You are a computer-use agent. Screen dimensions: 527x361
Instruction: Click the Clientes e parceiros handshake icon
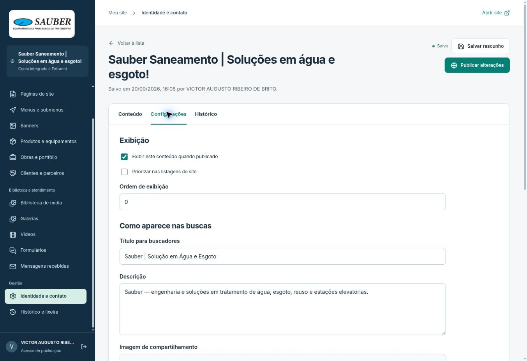tap(13, 173)
